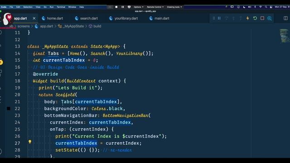Click the Step Over debug icon
290x163 pixels.
[x=227, y=18]
